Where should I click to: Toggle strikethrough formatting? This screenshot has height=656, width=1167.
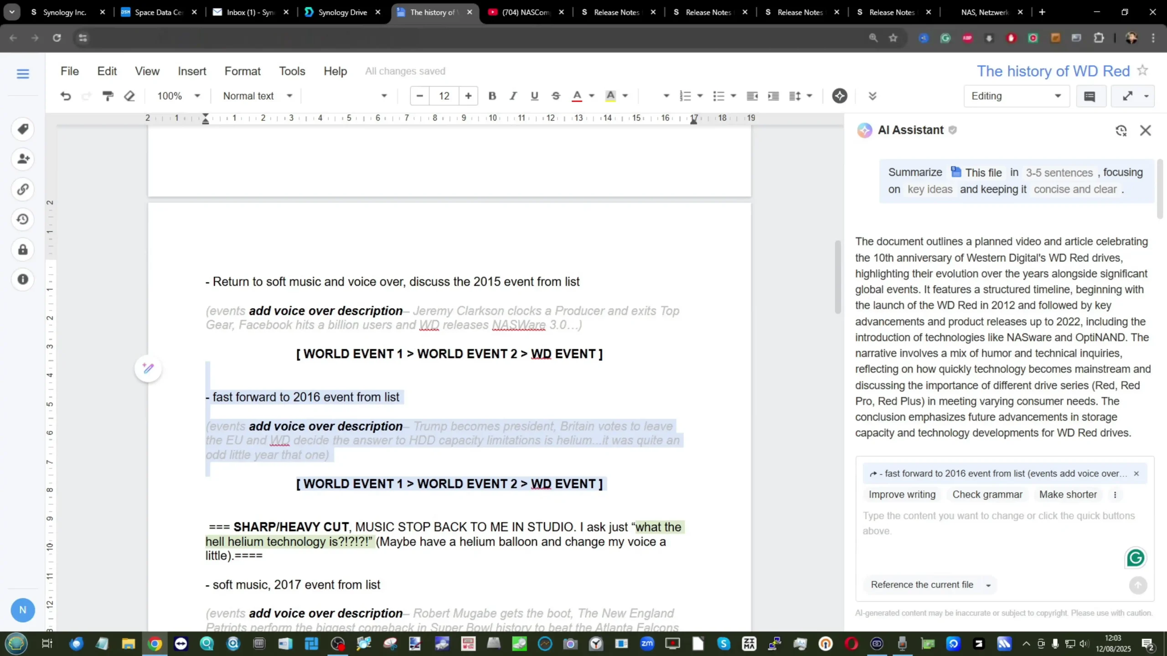tap(556, 96)
